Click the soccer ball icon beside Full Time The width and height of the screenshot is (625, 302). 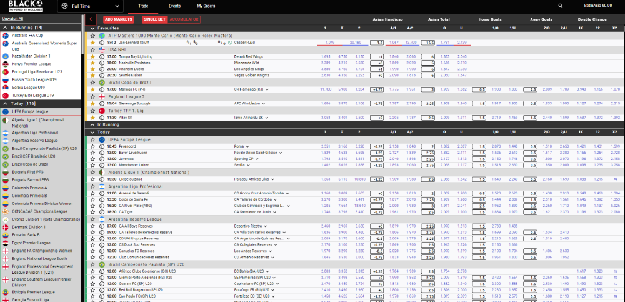pos(66,6)
